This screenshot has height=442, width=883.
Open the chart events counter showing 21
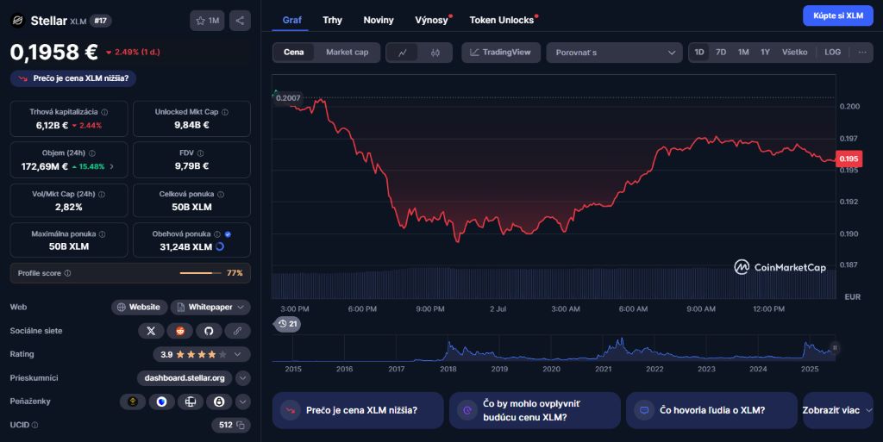(x=287, y=324)
